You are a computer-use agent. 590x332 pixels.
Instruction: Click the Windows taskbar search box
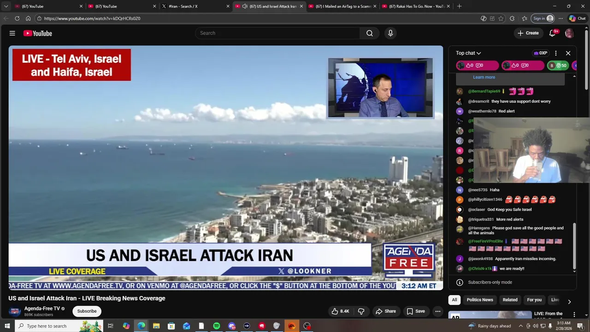click(x=58, y=326)
